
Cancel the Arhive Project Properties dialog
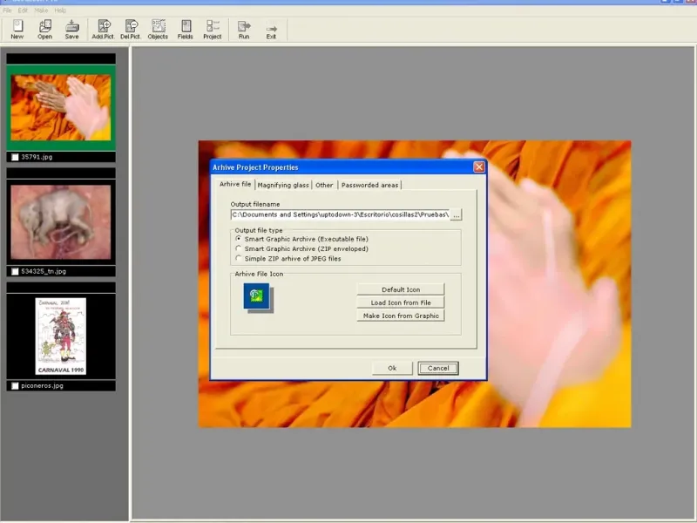[438, 368]
